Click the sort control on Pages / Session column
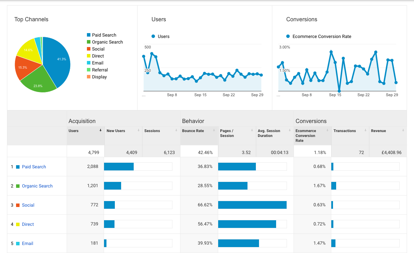The image size is (414, 253). (252, 129)
